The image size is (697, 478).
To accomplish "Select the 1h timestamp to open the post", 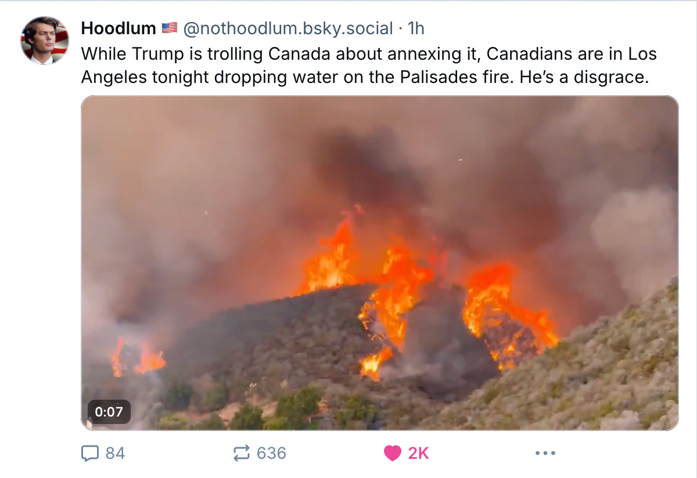I will point(416,28).
